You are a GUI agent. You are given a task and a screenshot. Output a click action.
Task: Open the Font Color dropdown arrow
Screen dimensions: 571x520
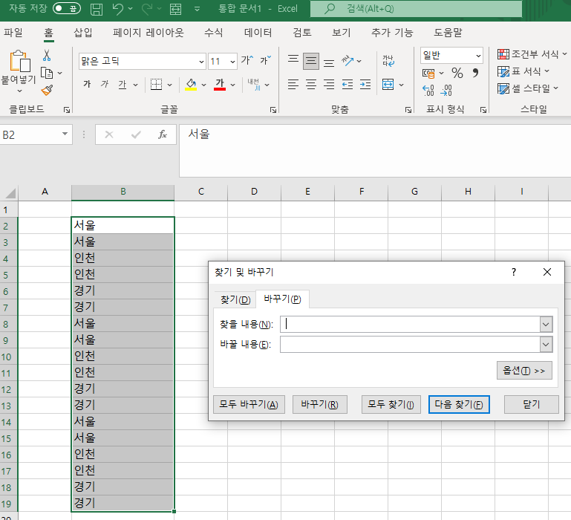233,85
